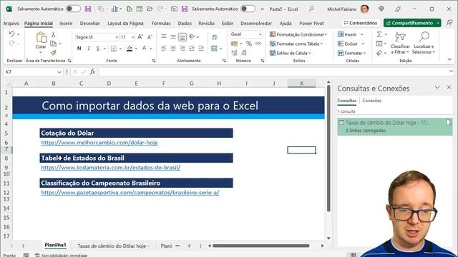Toggle first Salvamento Automático switch

(73, 9)
